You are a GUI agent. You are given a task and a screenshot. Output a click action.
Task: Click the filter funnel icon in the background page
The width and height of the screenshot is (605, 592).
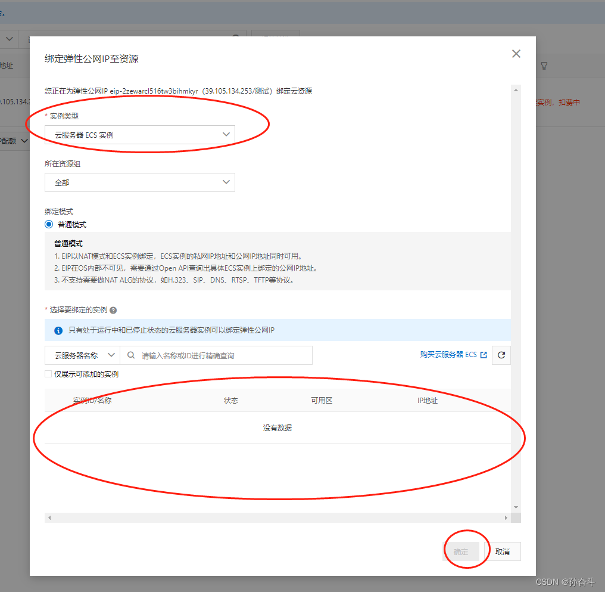[544, 66]
